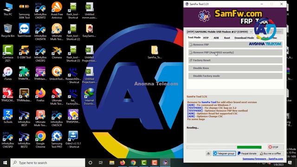Switch to the Test Mode tab
This screenshot has height=167, width=297.
[x=194, y=38]
